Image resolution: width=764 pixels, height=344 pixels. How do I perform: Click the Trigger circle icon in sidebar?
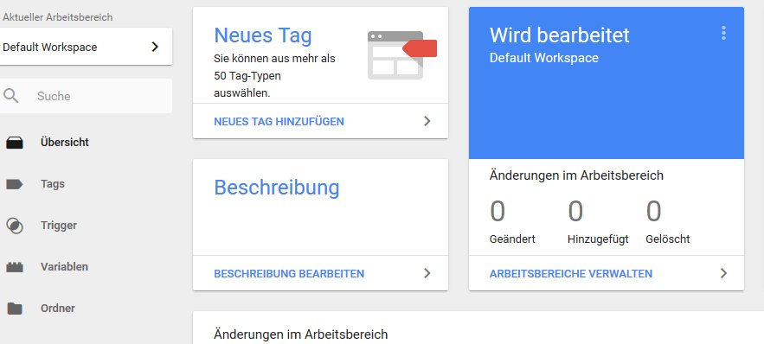14,226
